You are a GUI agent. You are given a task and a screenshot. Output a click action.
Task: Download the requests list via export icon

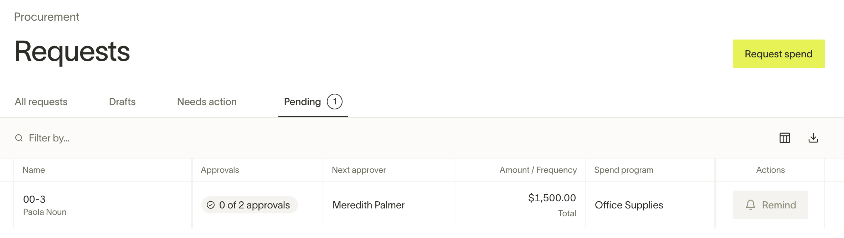coord(813,138)
